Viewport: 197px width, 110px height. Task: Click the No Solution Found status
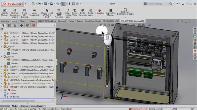pos(138,109)
